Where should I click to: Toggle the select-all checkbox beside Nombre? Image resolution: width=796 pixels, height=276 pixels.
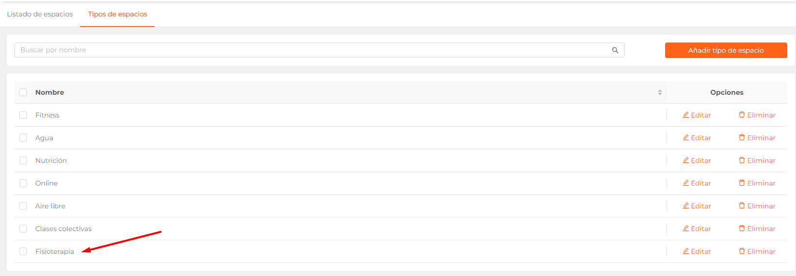pyautogui.click(x=23, y=92)
